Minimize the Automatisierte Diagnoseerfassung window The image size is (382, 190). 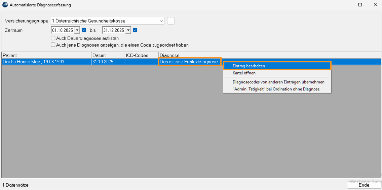345,5
